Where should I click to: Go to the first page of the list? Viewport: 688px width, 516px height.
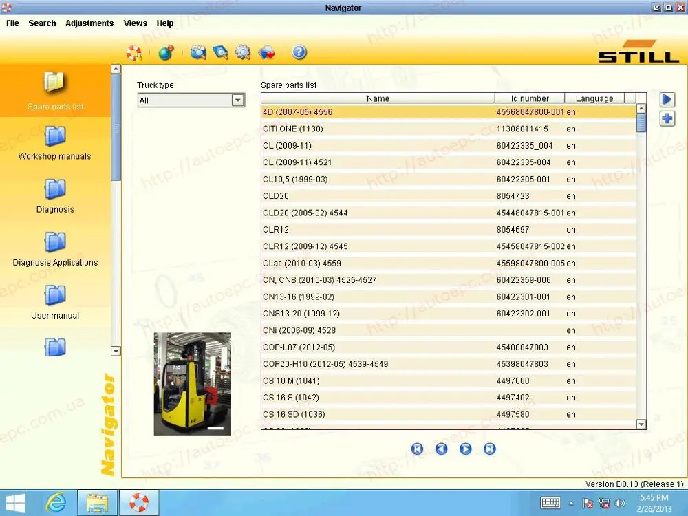pyautogui.click(x=418, y=449)
